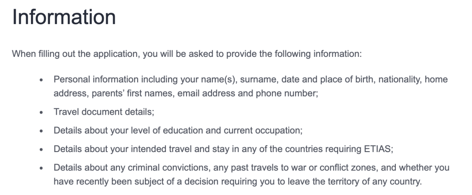The width and height of the screenshot is (472, 195).
Task: Click the "Information" heading
Action: point(64,17)
